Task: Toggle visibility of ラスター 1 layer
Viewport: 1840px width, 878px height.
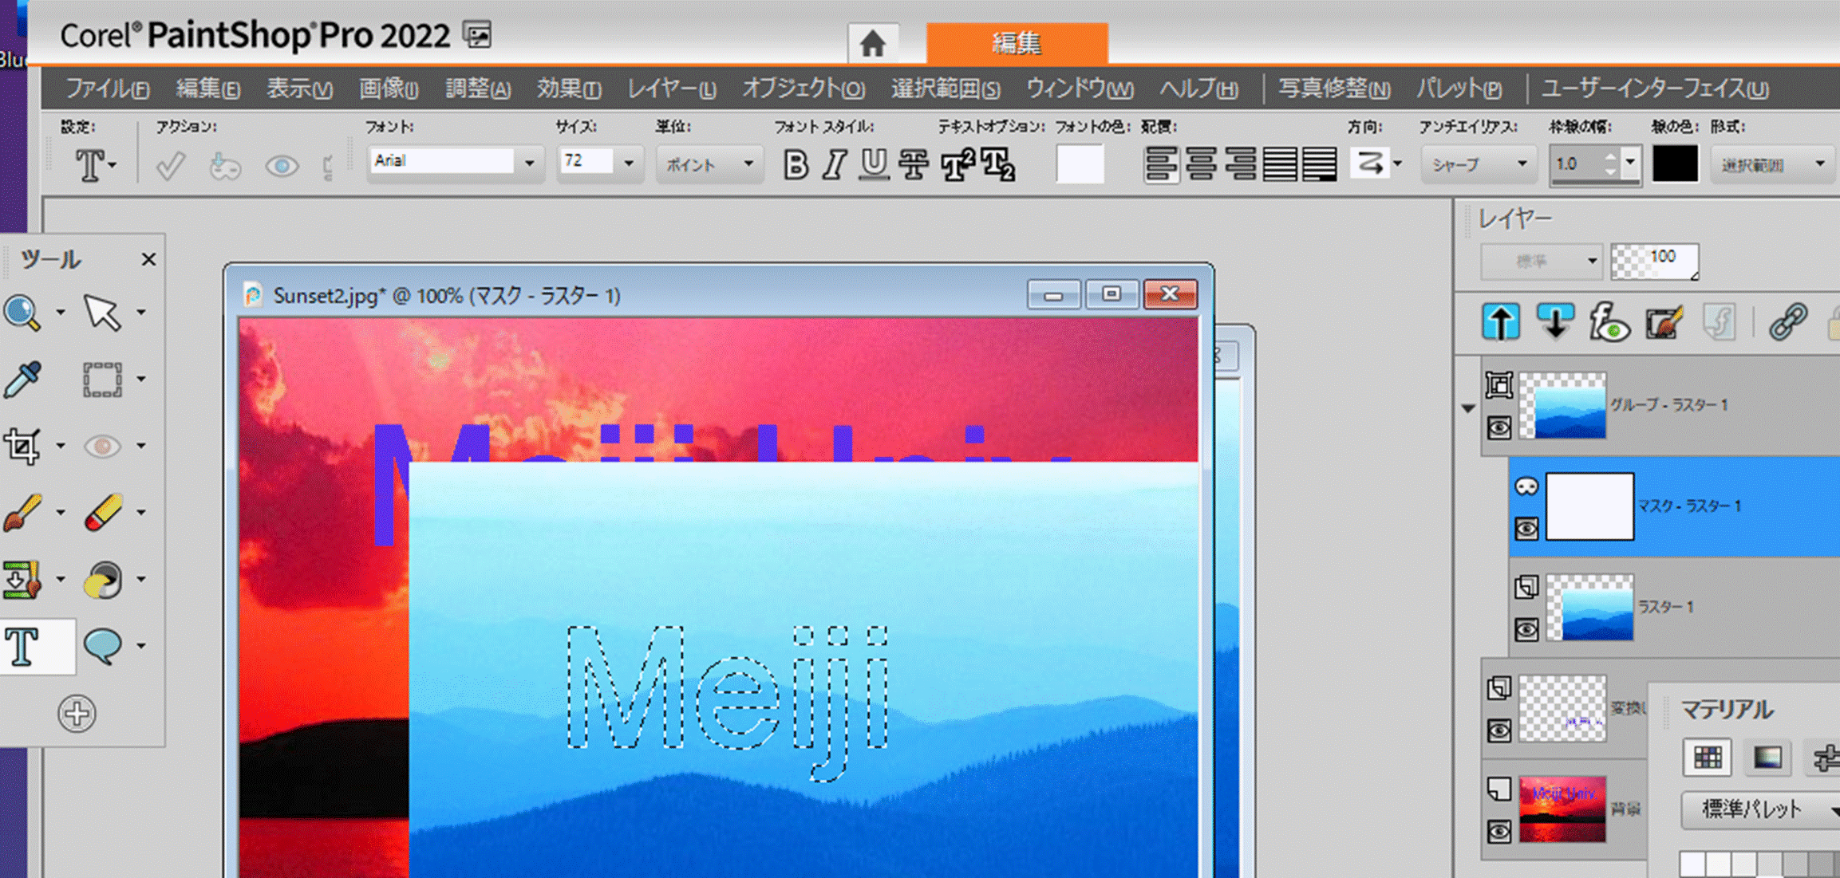Action: click(x=1526, y=630)
